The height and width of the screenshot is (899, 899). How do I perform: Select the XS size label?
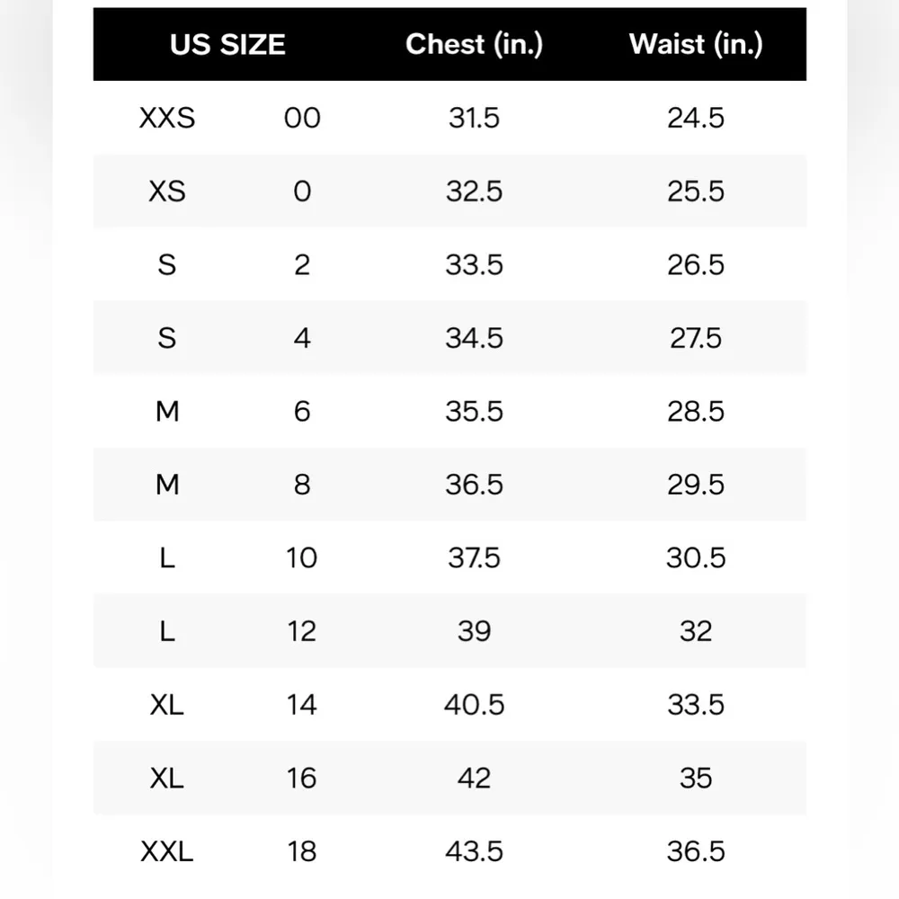(x=167, y=191)
